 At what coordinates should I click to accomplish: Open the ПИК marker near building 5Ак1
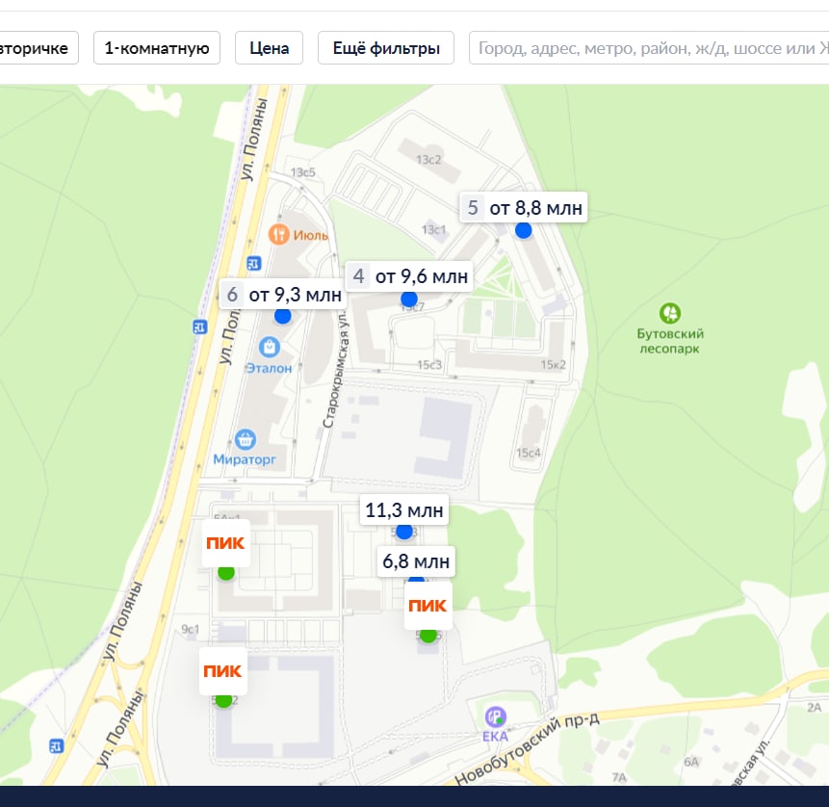(x=225, y=542)
